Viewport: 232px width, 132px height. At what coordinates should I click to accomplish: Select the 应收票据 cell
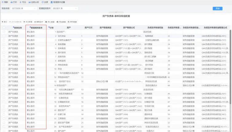click(62, 44)
